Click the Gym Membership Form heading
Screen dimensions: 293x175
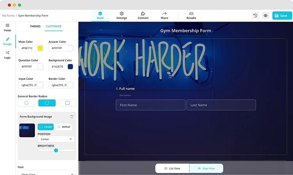(x=186, y=31)
